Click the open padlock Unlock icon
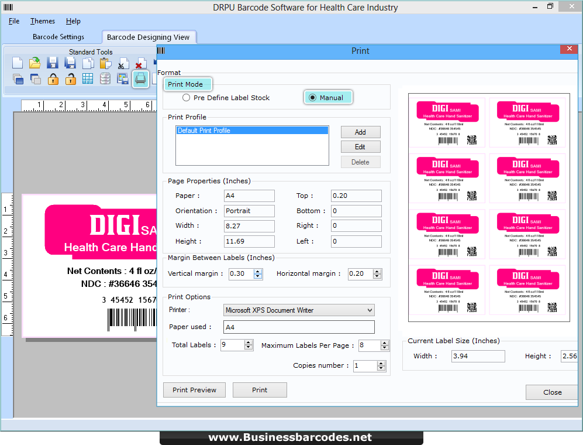Screen dimensions: 583x445 [70, 79]
